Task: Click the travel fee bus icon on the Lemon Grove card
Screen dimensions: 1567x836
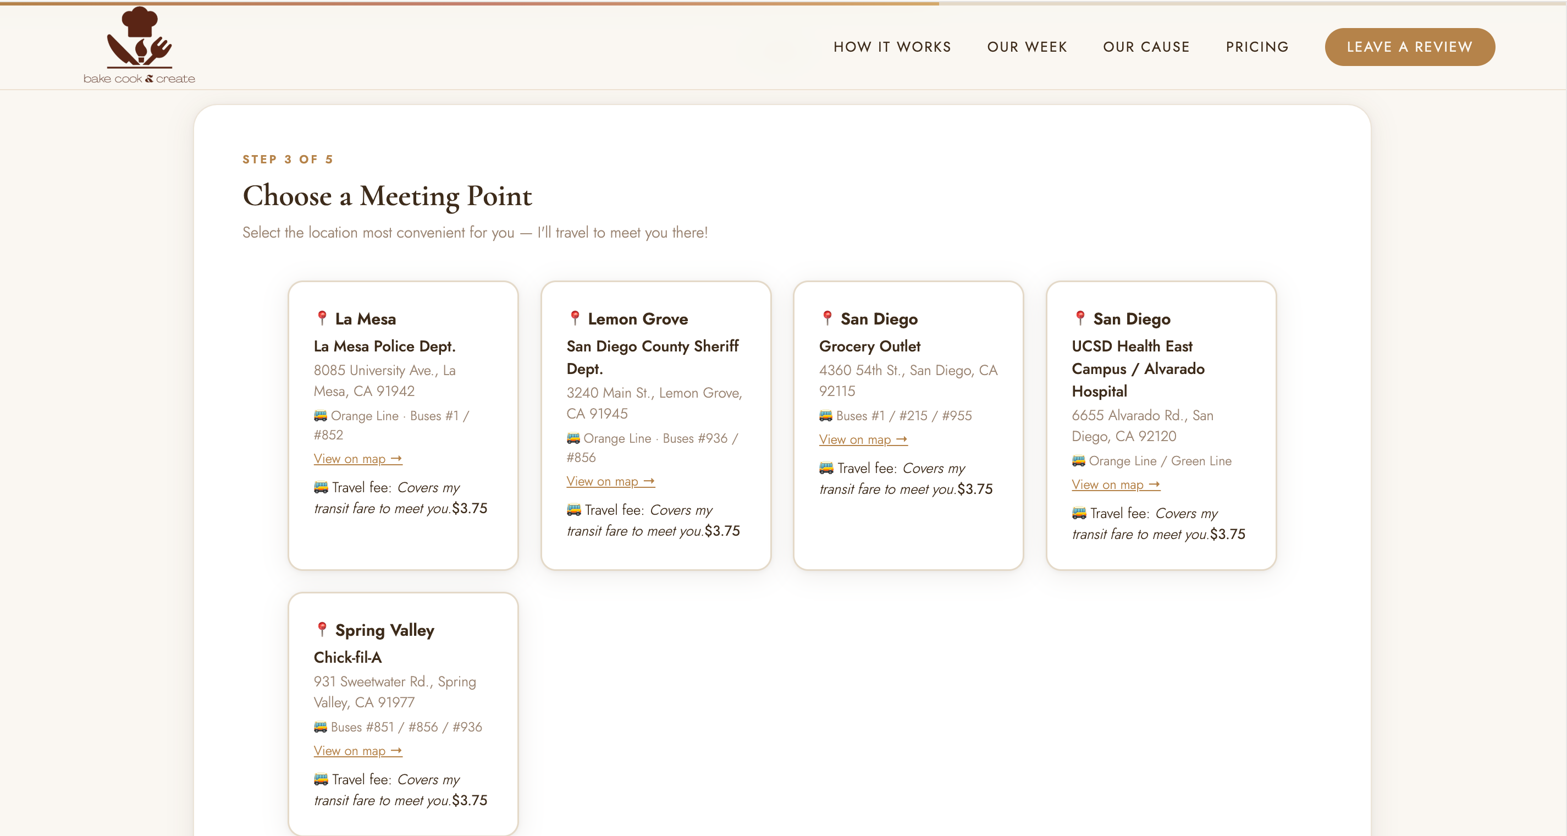Action: pyautogui.click(x=573, y=510)
